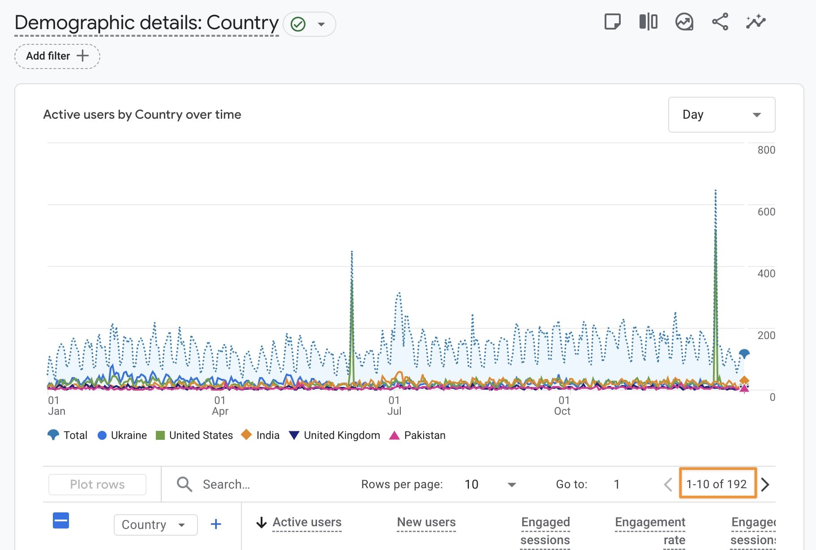Click the India orange legend swatch
Viewport: 816px width, 550px height.
pyautogui.click(x=246, y=435)
